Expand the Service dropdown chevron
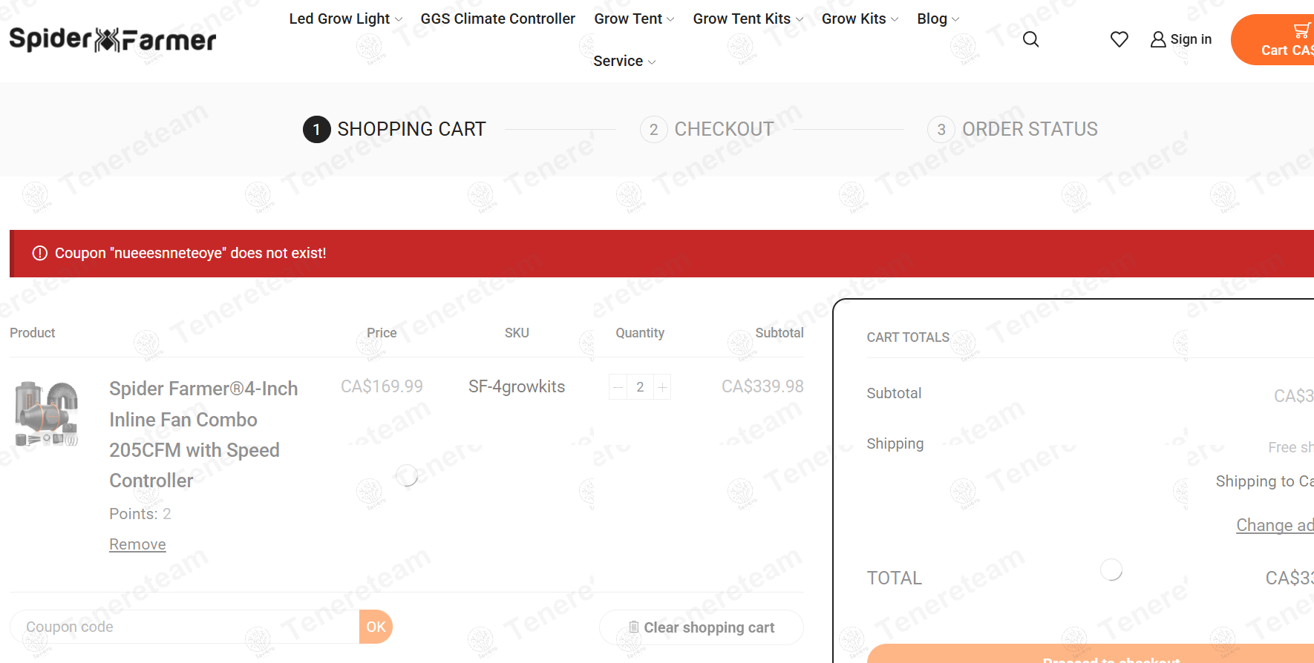The image size is (1314, 663). click(652, 62)
